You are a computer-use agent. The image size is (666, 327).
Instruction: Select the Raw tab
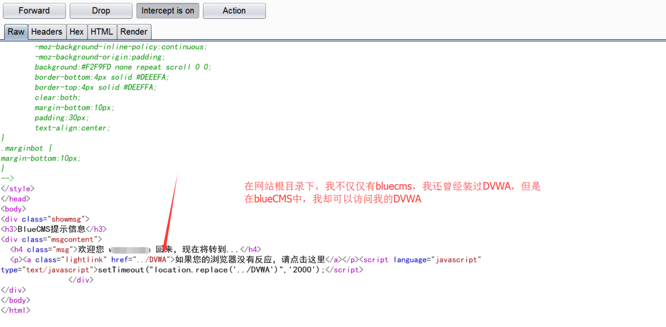tap(16, 32)
